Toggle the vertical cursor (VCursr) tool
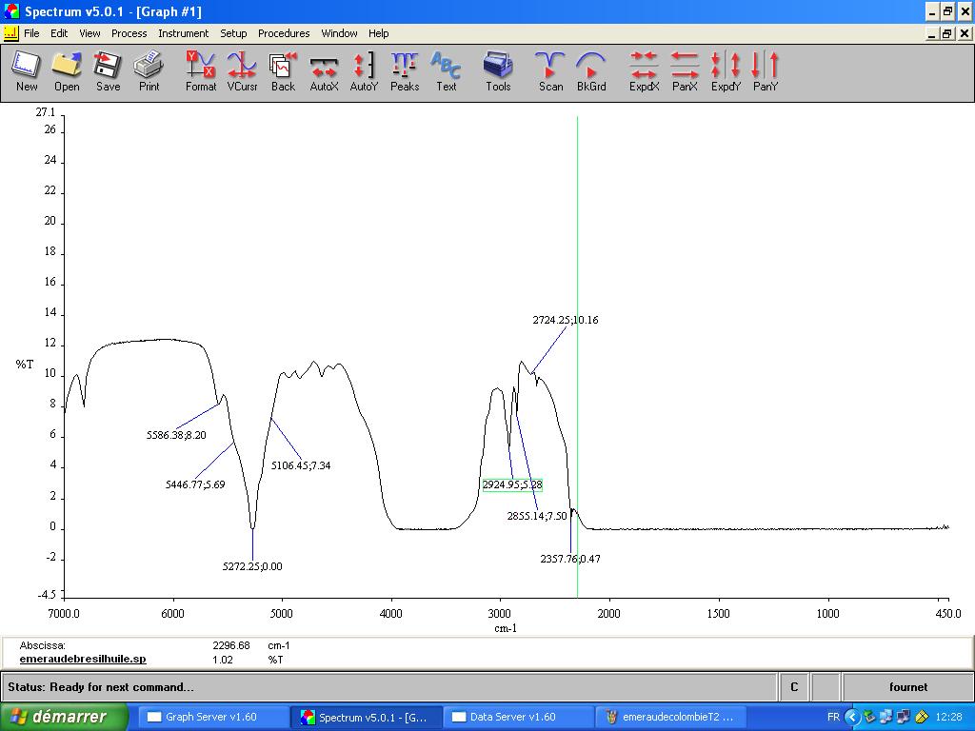The width and height of the screenshot is (975, 731). click(242, 71)
